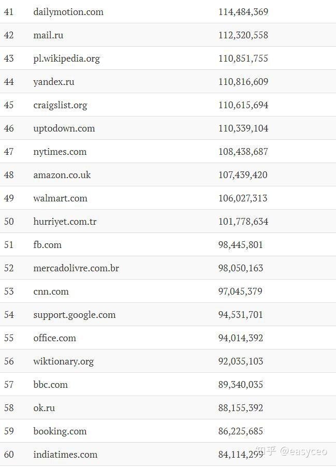
Task: Click bbc.com domain name
Action: point(50,385)
